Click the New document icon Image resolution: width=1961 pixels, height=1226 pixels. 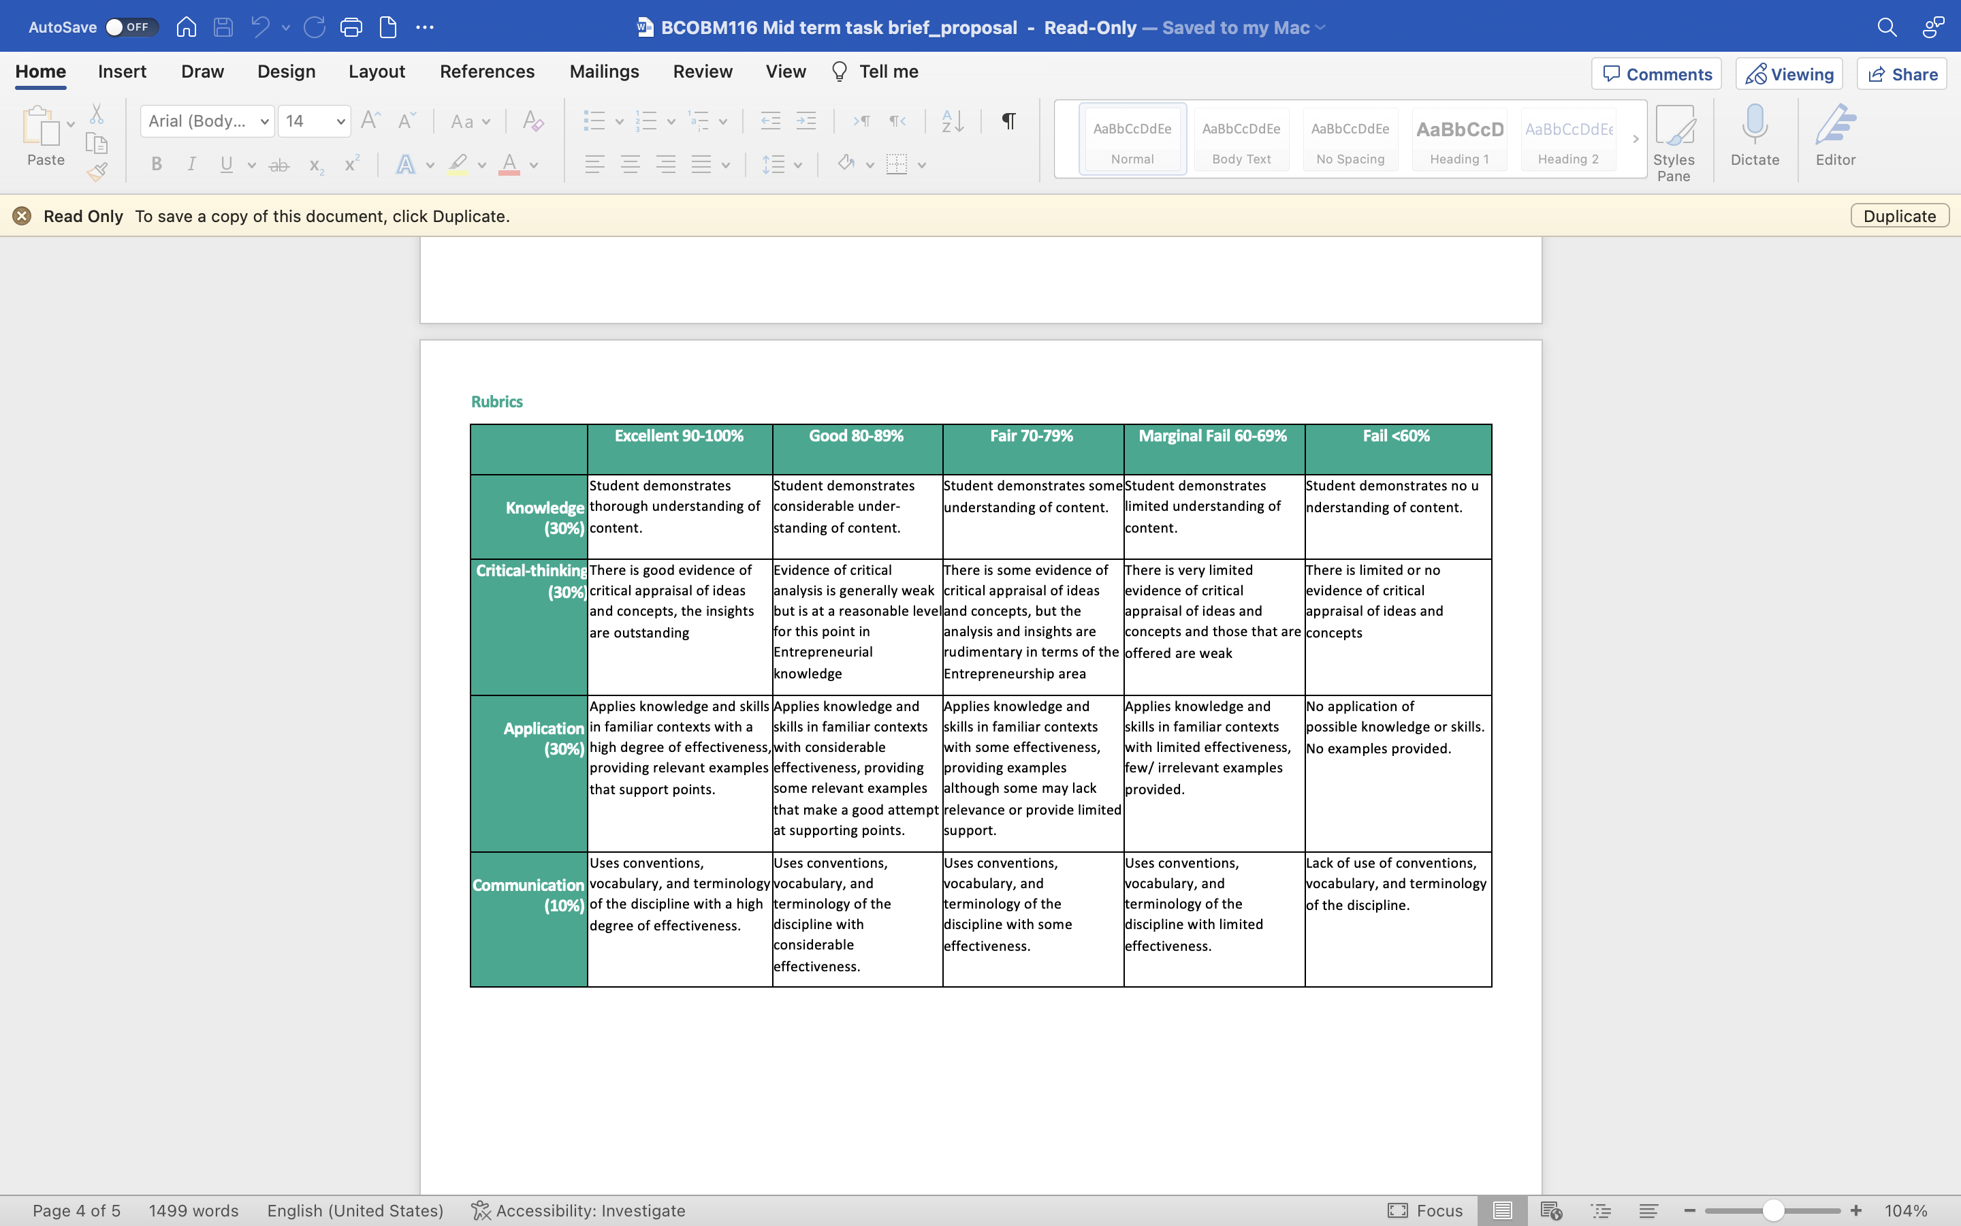[x=388, y=27]
